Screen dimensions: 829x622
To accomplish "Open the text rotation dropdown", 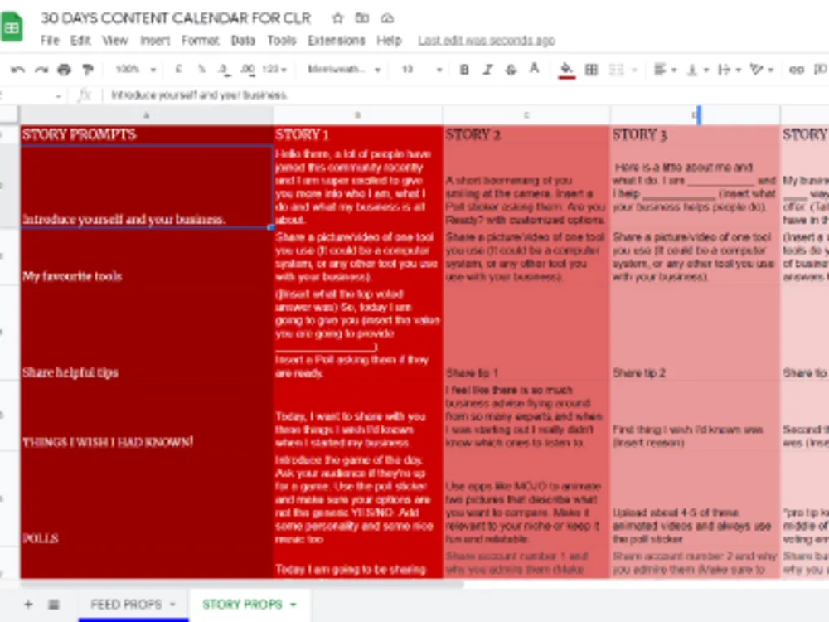I will 762,70.
